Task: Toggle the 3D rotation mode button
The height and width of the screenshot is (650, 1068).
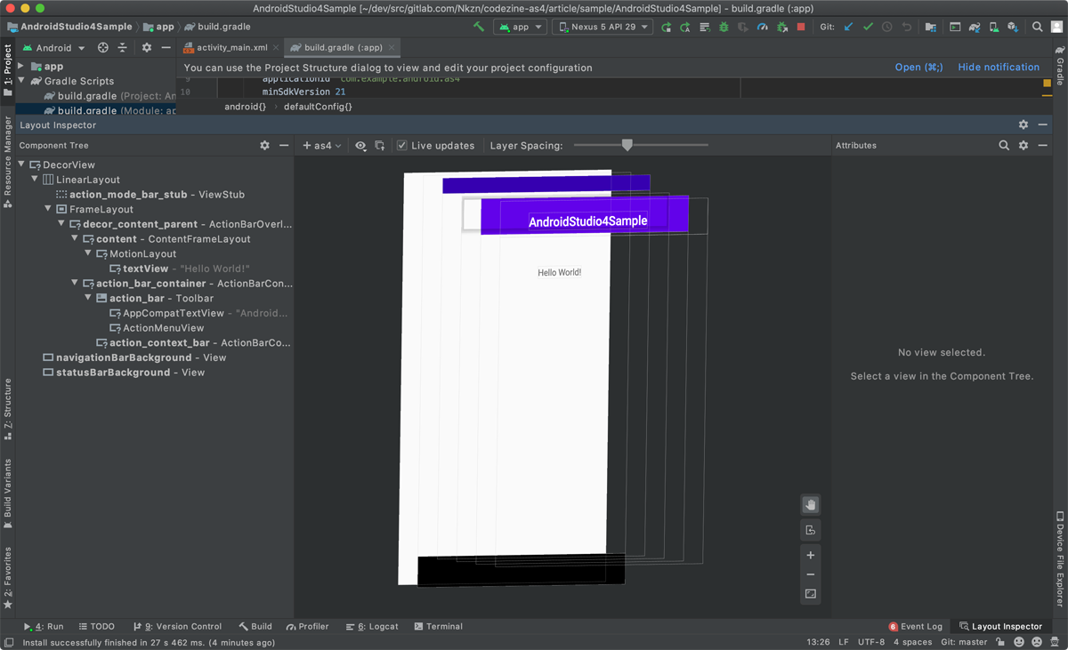Action: 810,530
